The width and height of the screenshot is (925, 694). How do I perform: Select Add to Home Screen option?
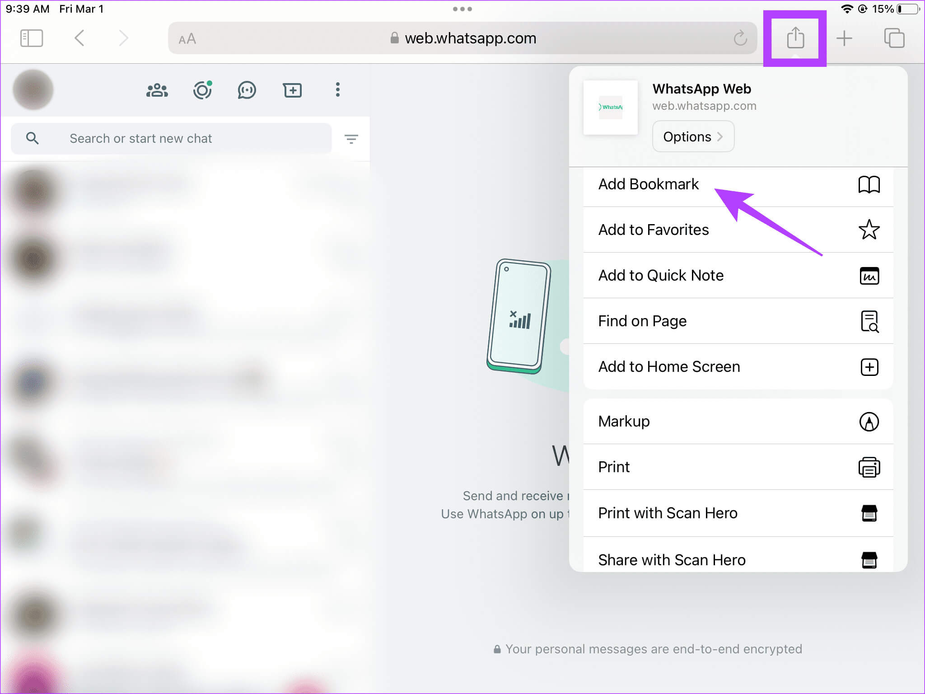(737, 367)
